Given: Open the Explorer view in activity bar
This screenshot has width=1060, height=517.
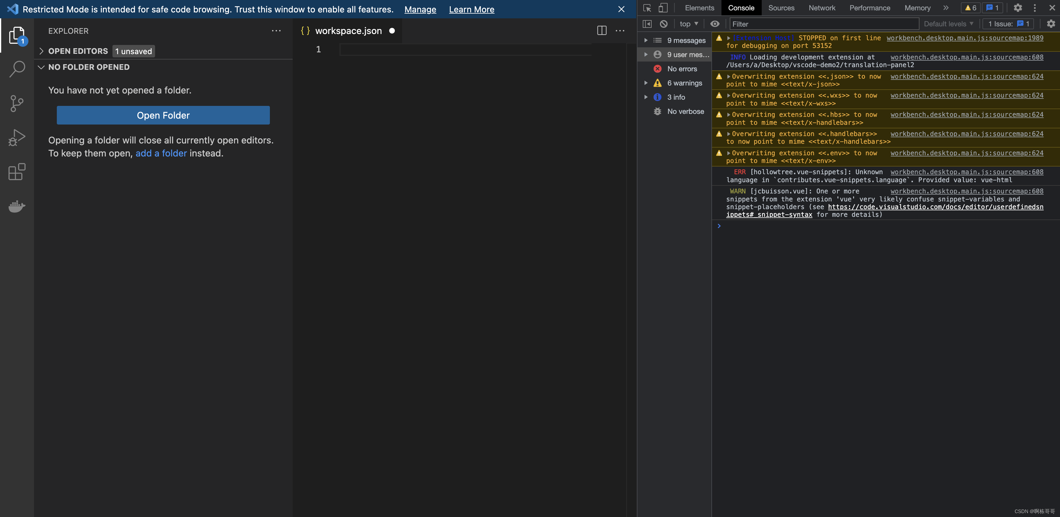Looking at the screenshot, I should [17, 35].
